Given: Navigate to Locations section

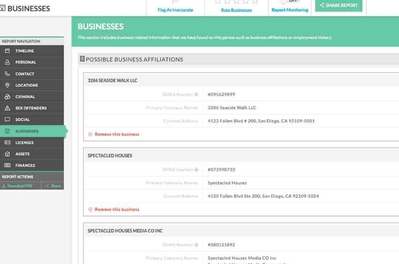Looking at the screenshot, I should [32, 85].
